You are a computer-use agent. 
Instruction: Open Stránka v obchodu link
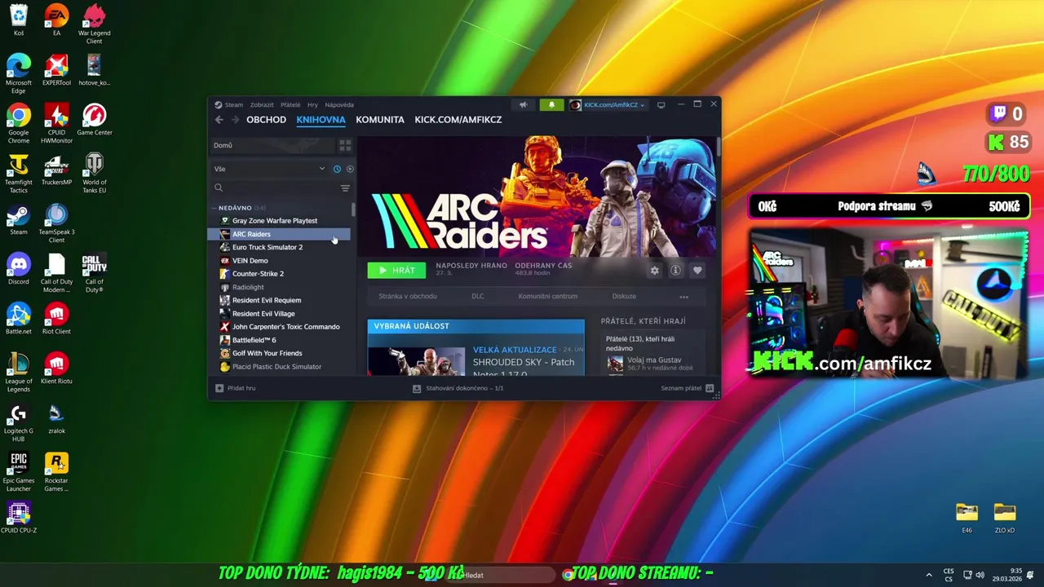408,297
